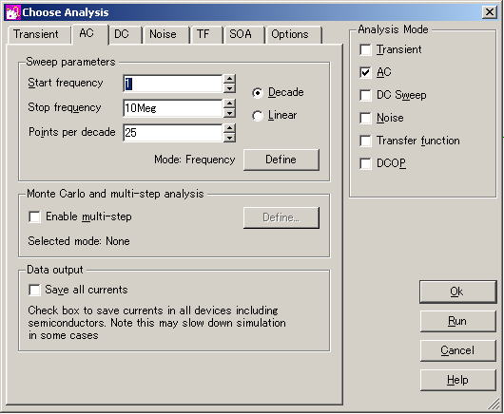This screenshot has width=504, height=414.
Task: Click Define button next to Mode: Frequency
Action: 281,160
